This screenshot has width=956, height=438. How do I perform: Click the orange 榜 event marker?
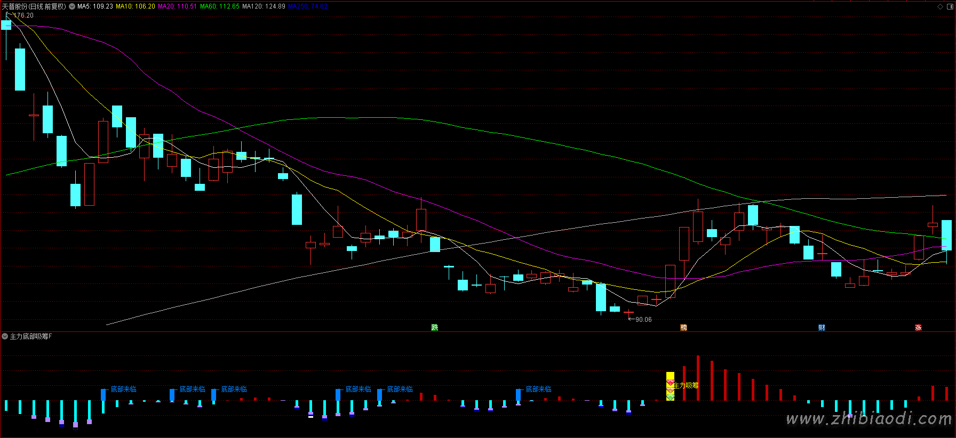coord(684,327)
